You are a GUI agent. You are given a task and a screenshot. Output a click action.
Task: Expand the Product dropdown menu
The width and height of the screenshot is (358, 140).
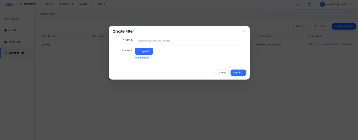(85, 4)
